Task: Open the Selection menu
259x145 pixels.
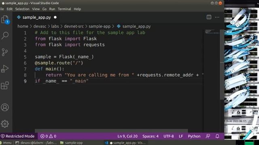Action: click(22, 9)
